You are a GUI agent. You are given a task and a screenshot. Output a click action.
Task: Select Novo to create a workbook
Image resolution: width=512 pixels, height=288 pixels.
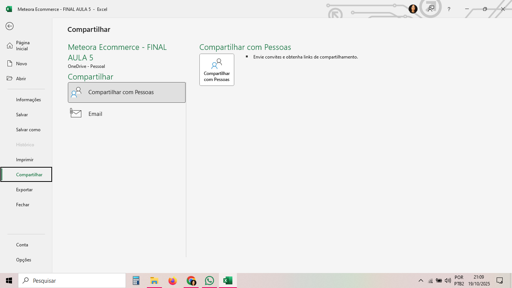pyautogui.click(x=26, y=64)
